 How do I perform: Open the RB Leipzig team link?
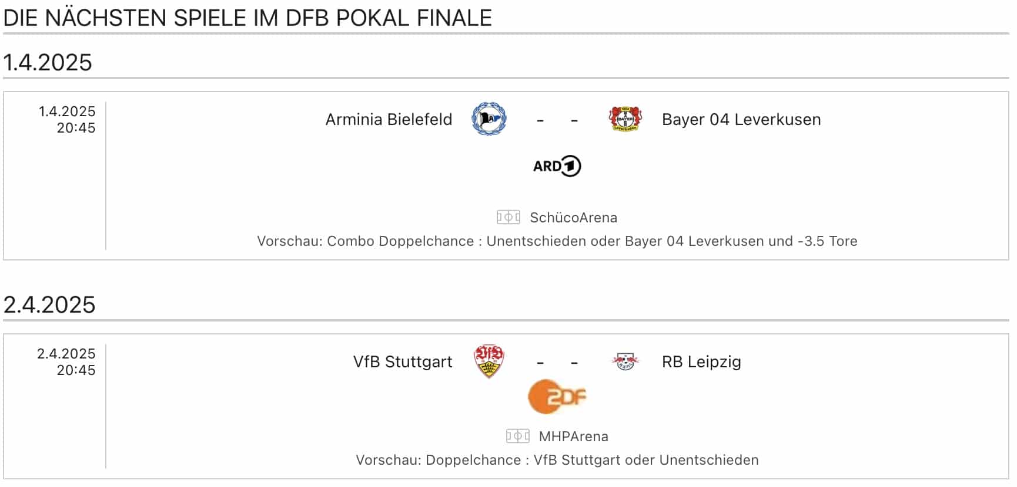pyautogui.click(x=701, y=361)
